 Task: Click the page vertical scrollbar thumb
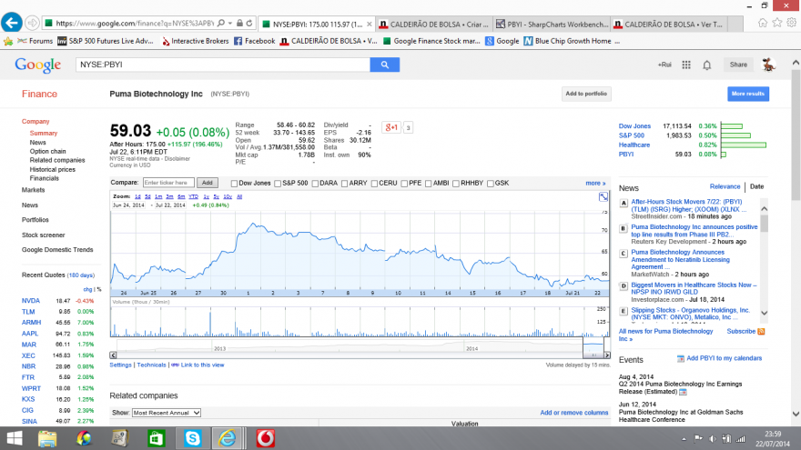click(x=796, y=135)
